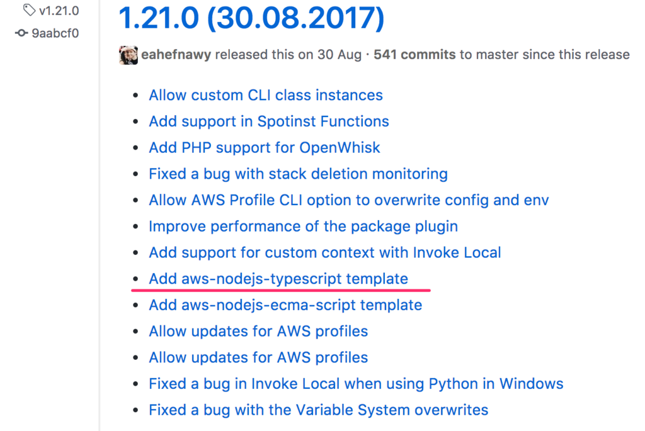Open Add aws-nodejs-typescript template
Viewport: 645px width, 431px height.
pos(278,279)
